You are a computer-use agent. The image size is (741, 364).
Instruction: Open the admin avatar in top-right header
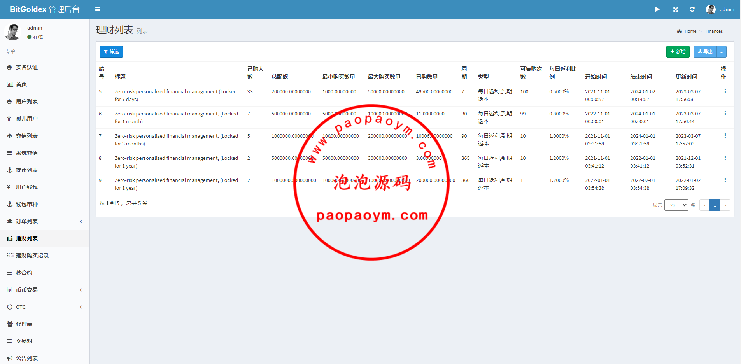711,9
